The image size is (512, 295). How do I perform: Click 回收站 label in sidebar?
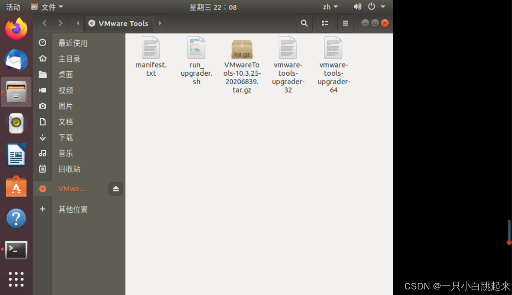click(69, 169)
